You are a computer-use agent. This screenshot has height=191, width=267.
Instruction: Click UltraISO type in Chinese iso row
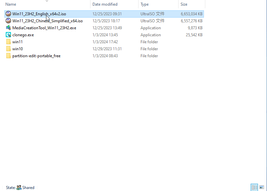coord(153,21)
